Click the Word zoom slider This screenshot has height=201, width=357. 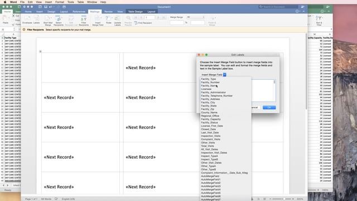281,199
